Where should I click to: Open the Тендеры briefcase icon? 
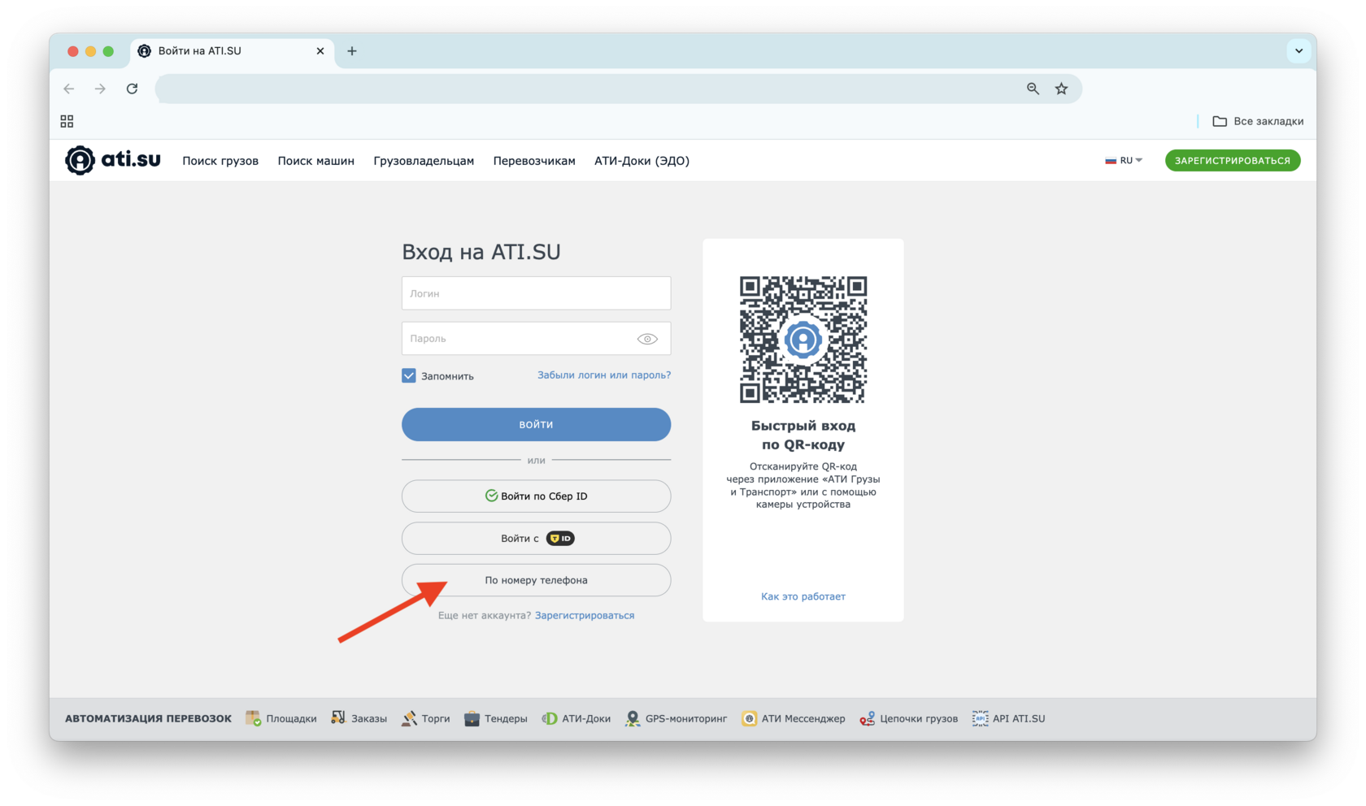[x=472, y=718]
